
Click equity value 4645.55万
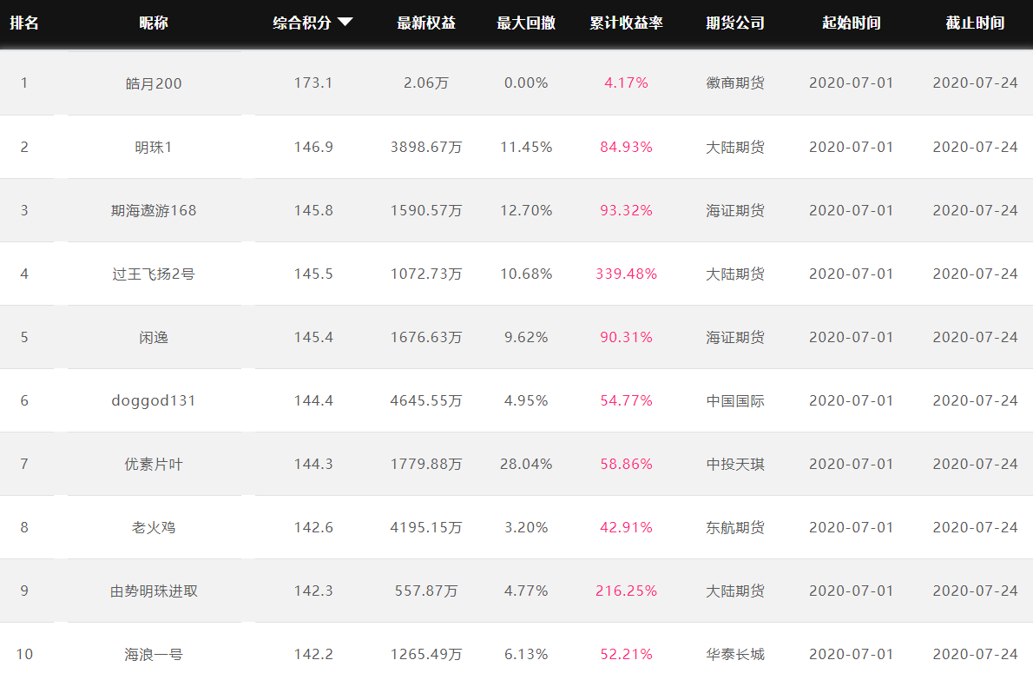(426, 400)
